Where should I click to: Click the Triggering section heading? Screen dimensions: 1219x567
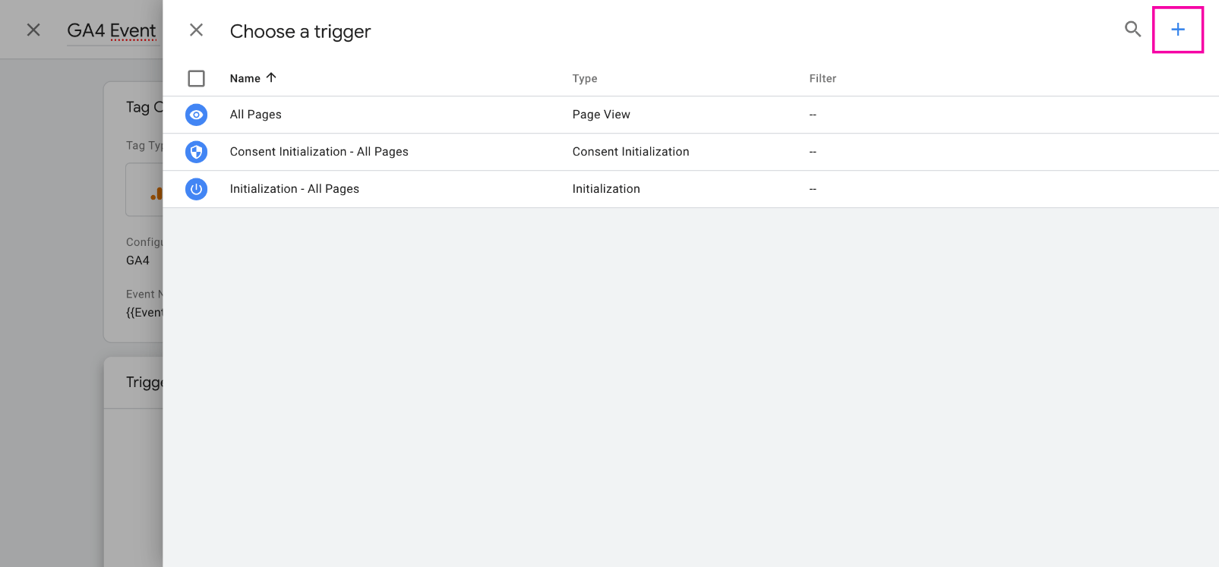click(x=144, y=382)
